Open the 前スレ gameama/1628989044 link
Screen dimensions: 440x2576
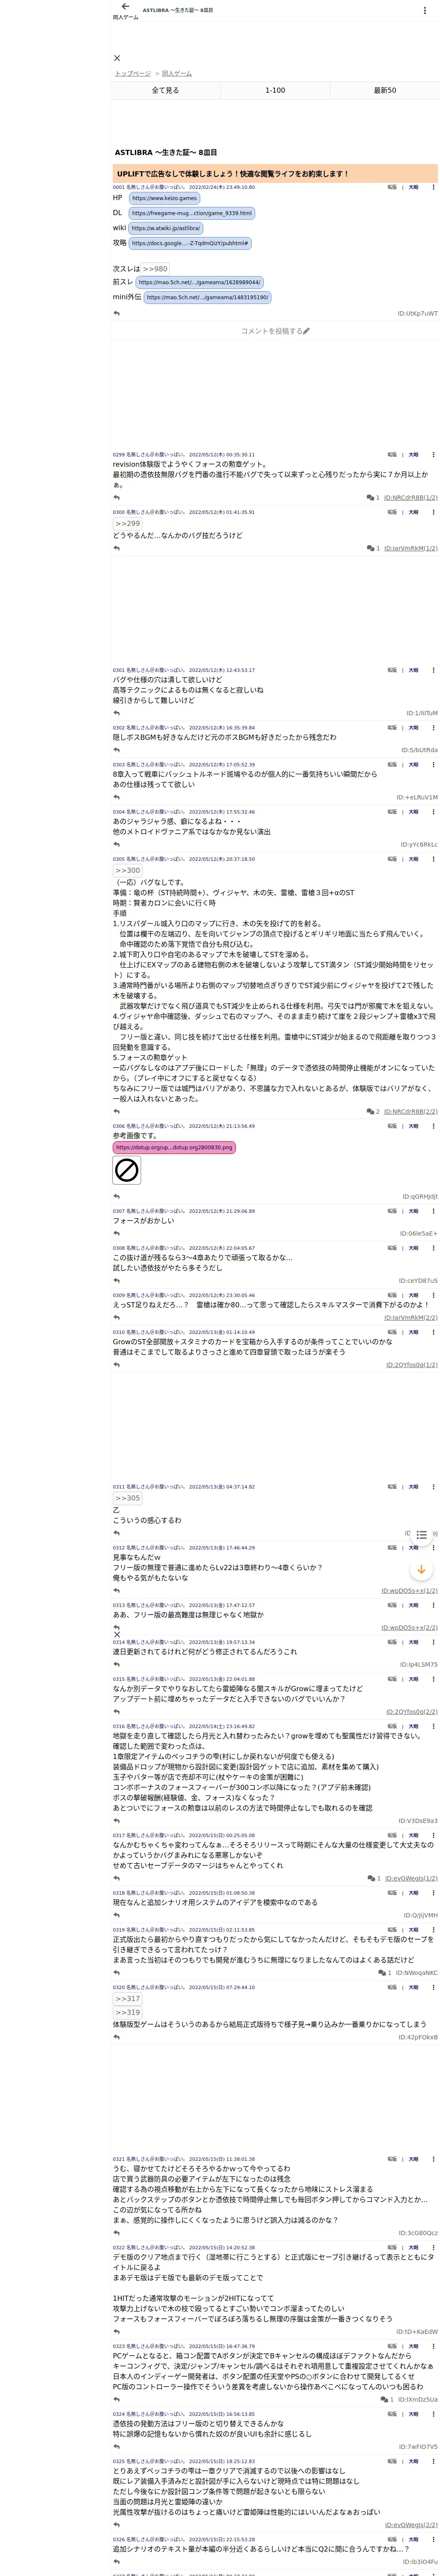pos(199,282)
